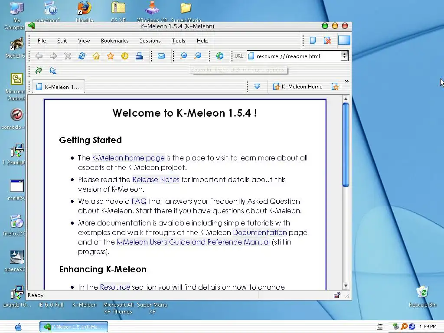Open the Sessions menu
This screenshot has width=444, height=333.
150,41
